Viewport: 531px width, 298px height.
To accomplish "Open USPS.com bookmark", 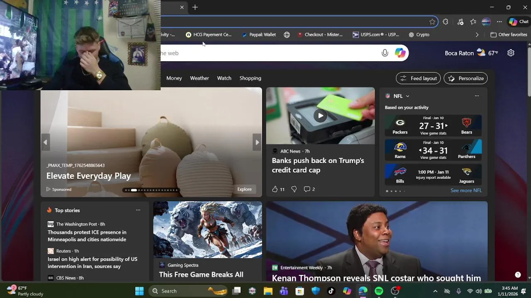I will pyautogui.click(x=376, y=35).
